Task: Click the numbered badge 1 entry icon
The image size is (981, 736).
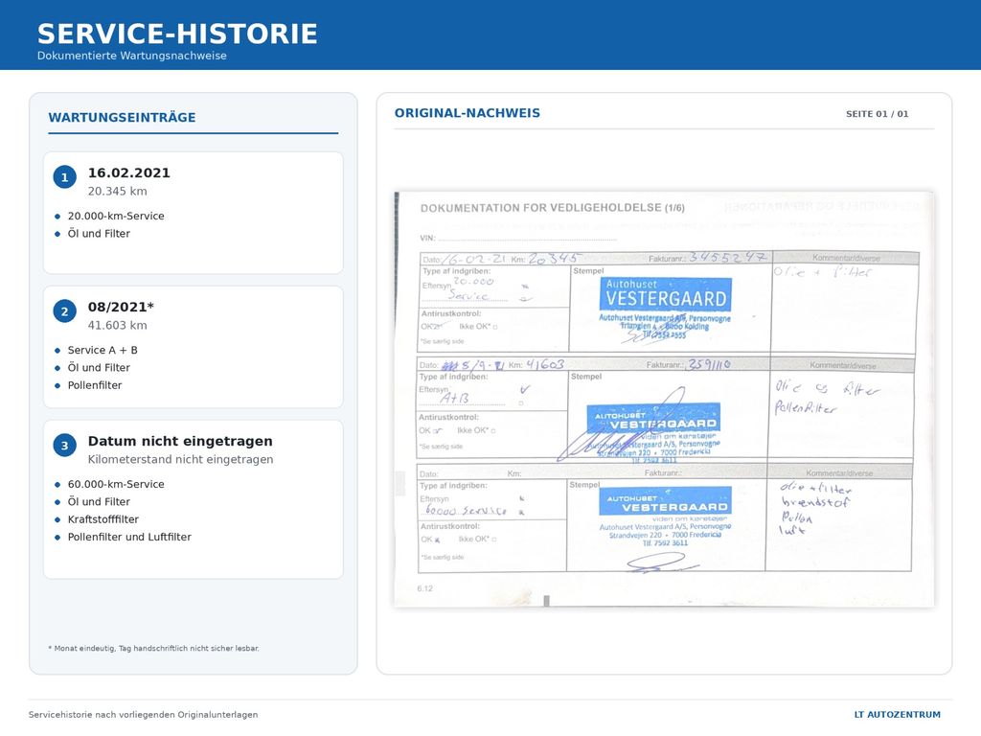Action: [x=64, y=177]
